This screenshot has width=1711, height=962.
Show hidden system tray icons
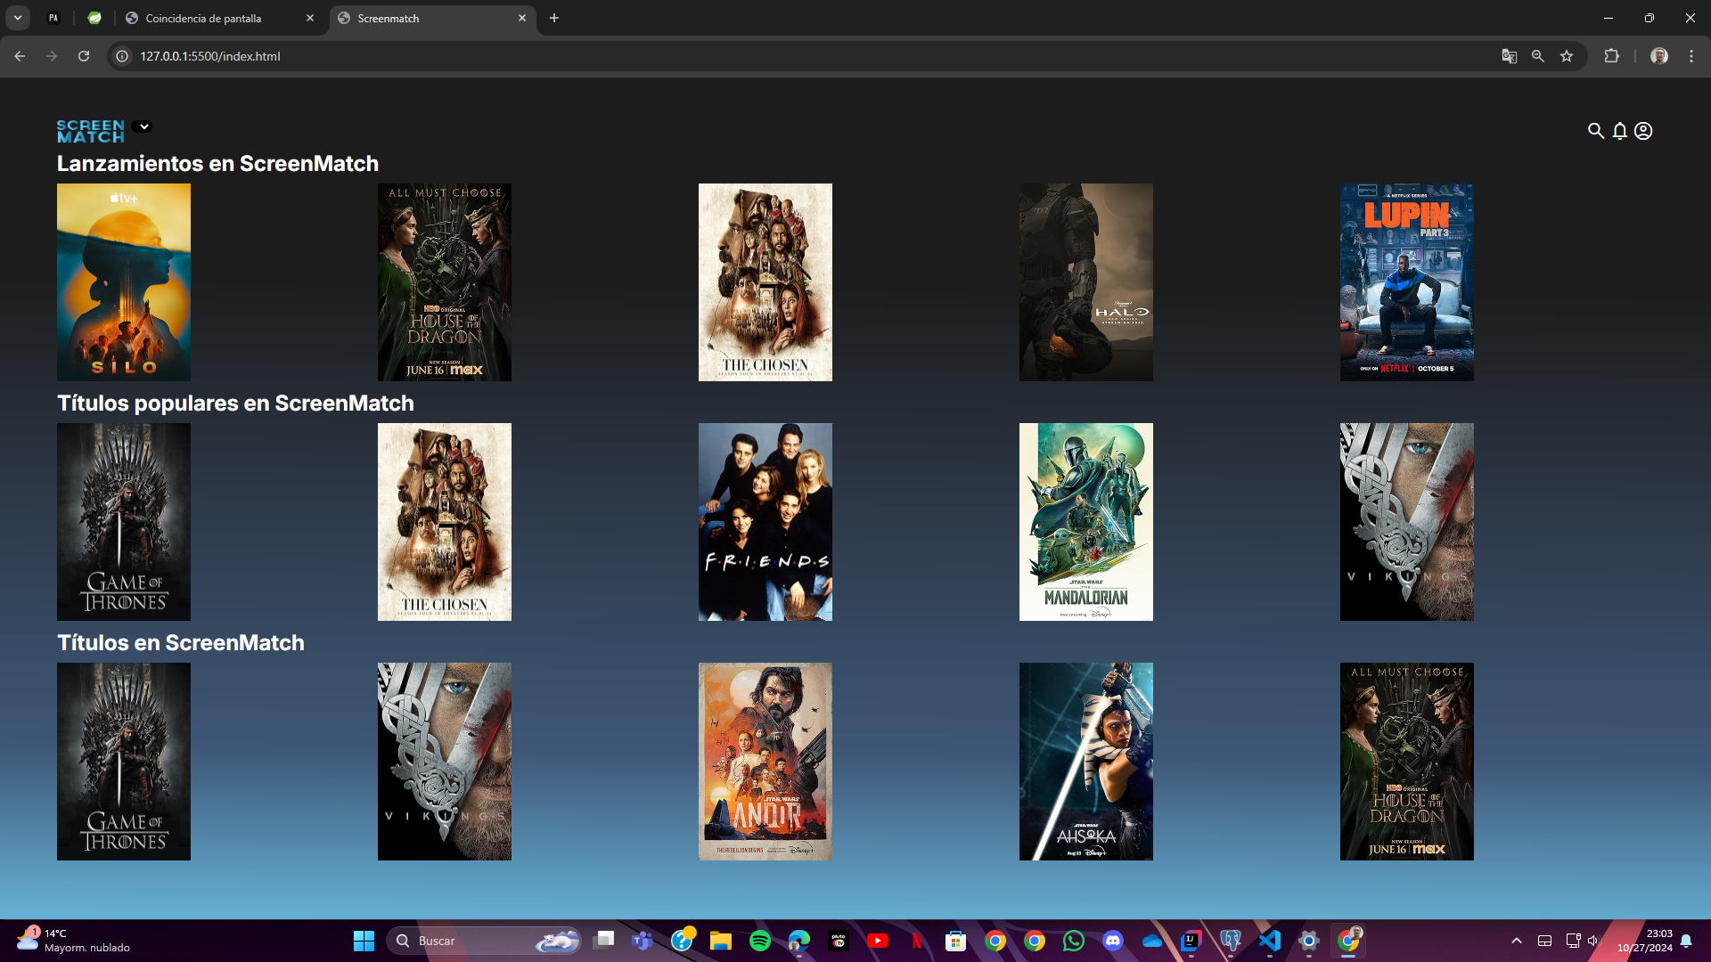[x=1517, y=941]
